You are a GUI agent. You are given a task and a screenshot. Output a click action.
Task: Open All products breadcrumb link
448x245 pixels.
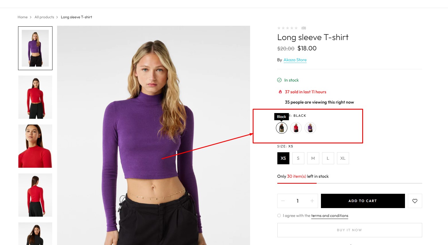[x=44, y=17]
